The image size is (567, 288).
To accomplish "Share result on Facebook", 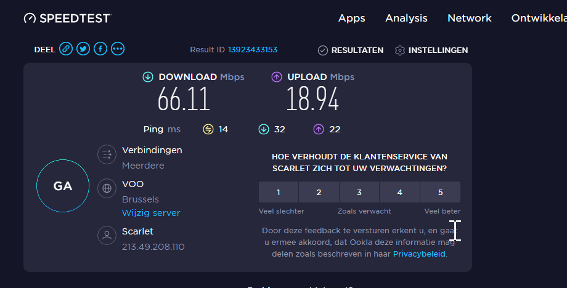I will click(x=100, y=49).
